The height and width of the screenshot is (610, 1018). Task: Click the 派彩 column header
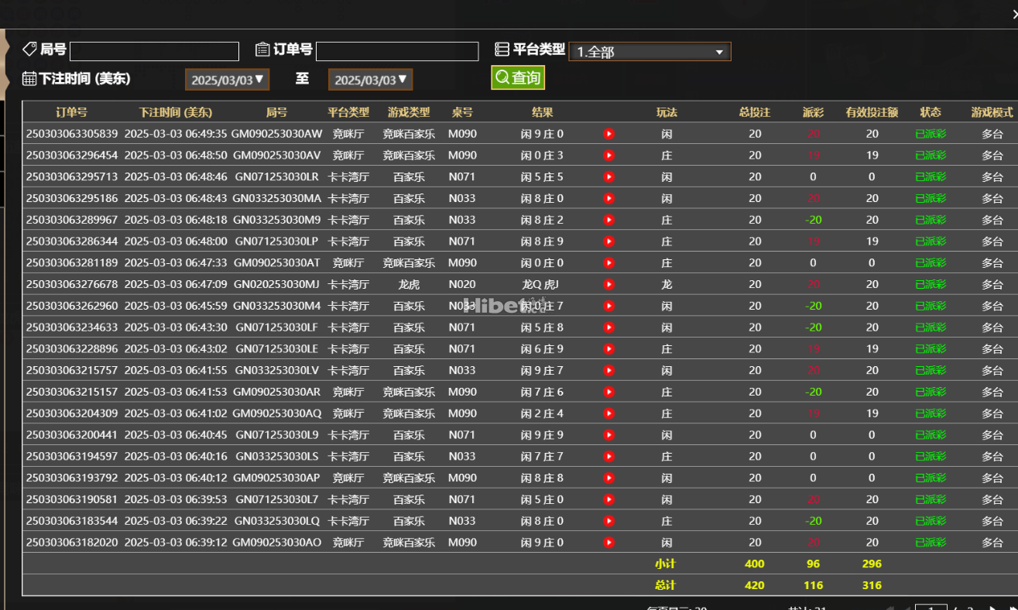click(x=813, y=112)
